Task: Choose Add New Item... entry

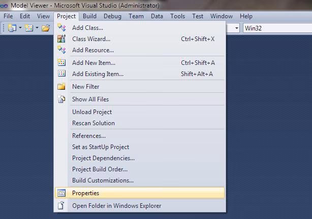Action: pyautogui.click(x=140, y=62)
